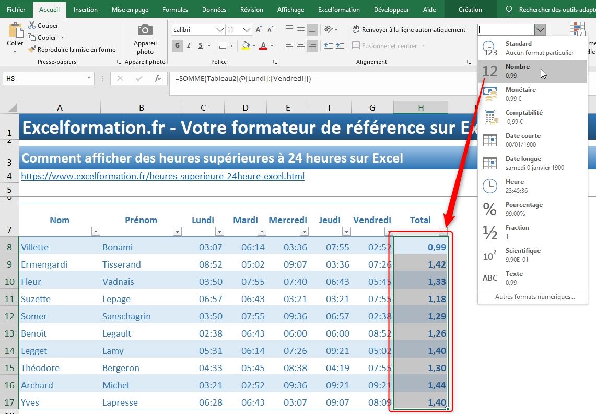Open the Création tab
This screenshot has width=596, height=414.
click(x=470, y=10)
